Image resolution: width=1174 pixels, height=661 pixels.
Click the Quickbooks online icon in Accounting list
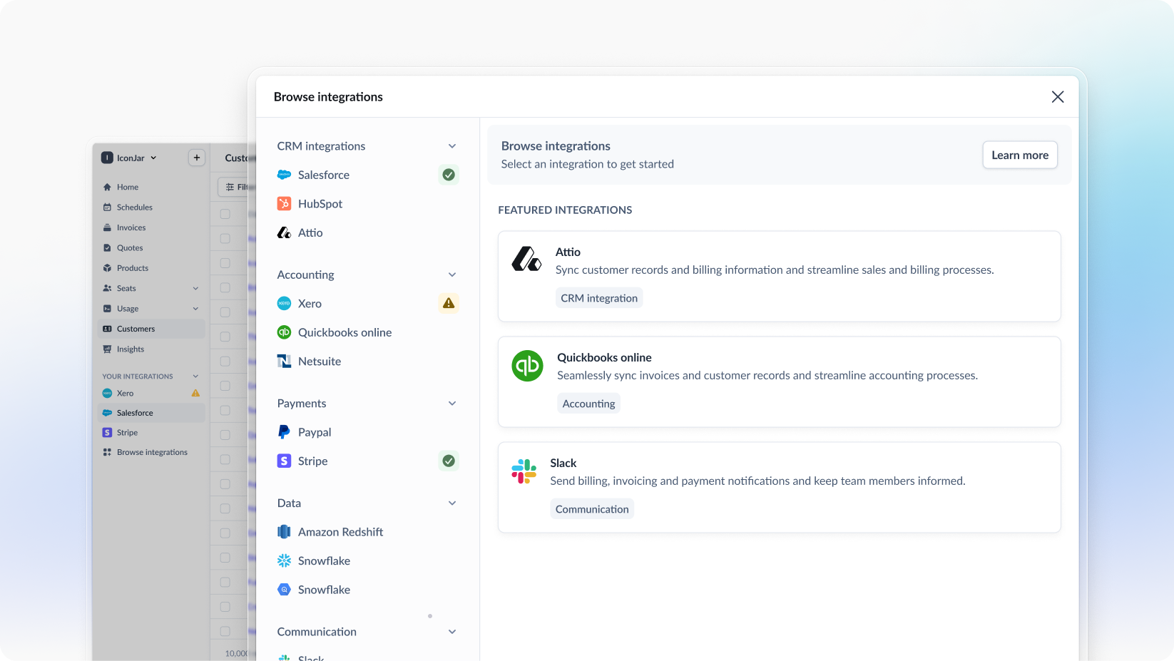(x=284, y=332)
